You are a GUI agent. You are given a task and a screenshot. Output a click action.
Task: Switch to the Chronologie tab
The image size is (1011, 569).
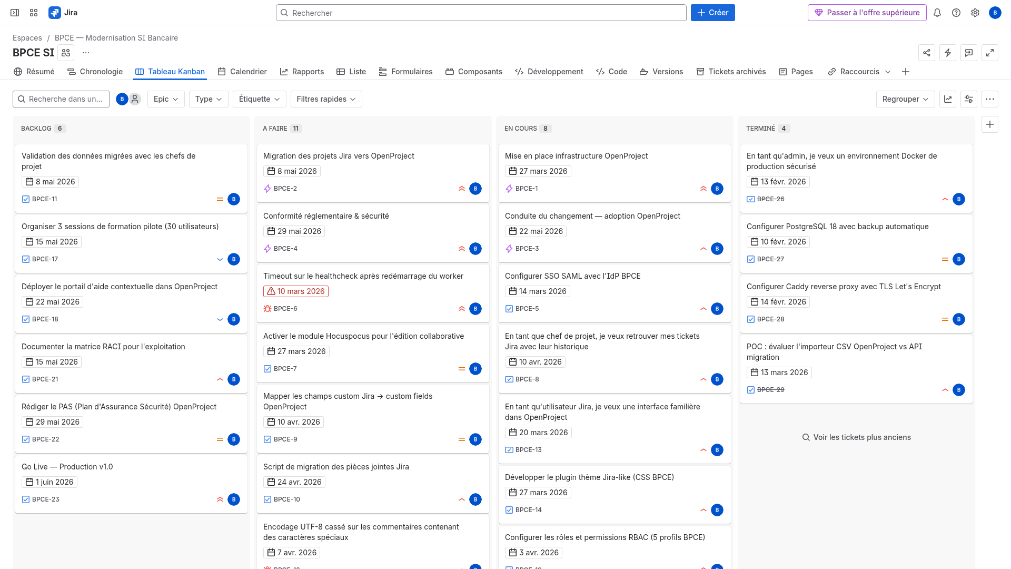pyautogui.click(x=95, y=72)
